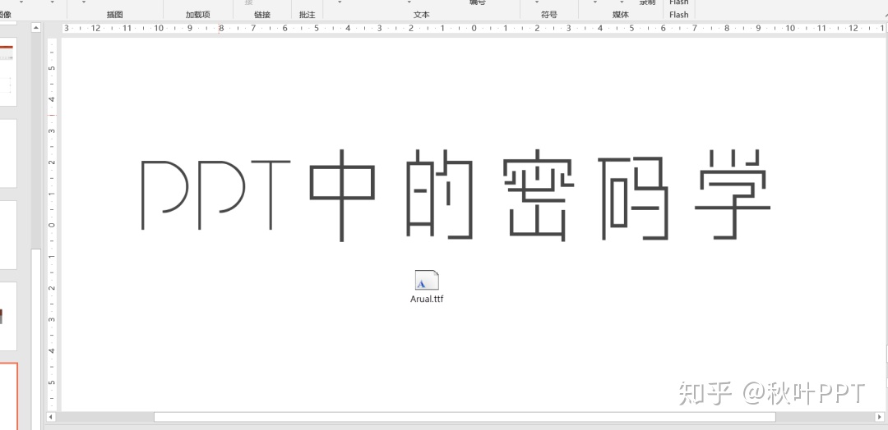
Task: Select the currently highlighted orange-bordered slide thumbnail
Action: coord(8,396)
